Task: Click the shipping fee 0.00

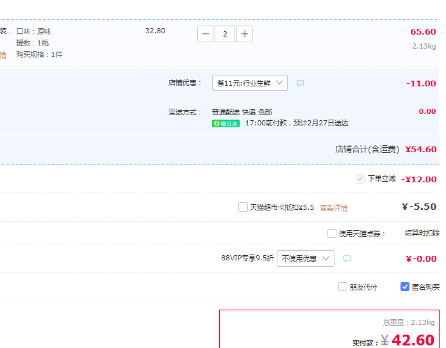Action: [427, 111]
